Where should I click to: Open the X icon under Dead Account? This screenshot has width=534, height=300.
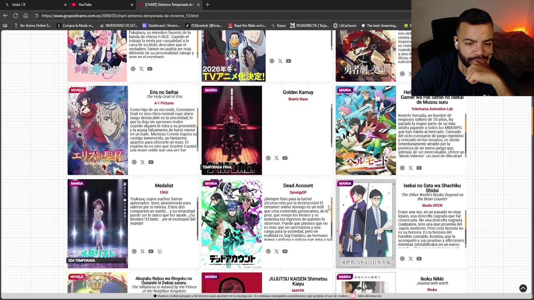(276, 251)
